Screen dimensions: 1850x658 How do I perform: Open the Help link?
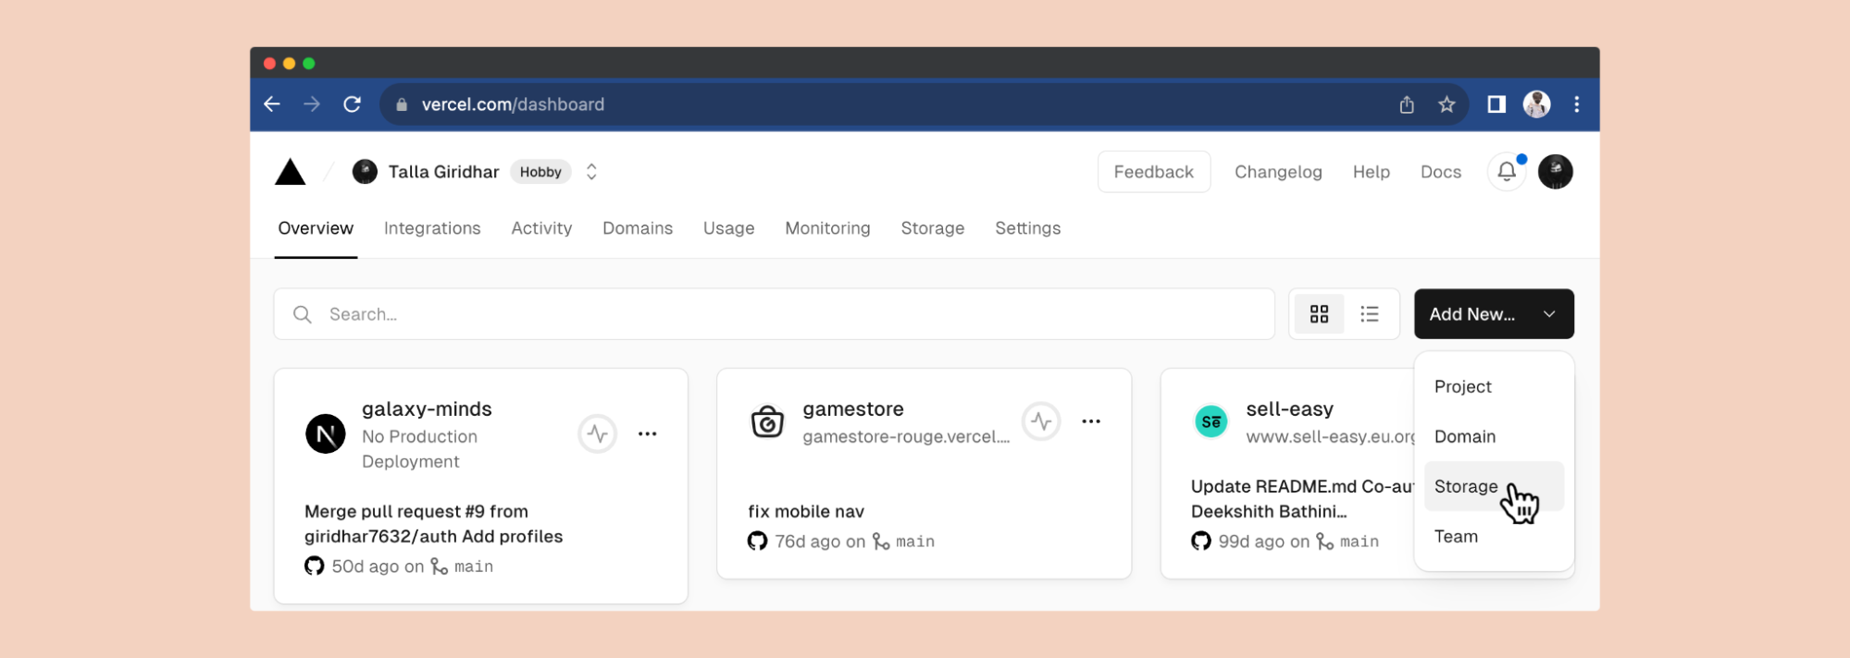tap(1372, 172)
